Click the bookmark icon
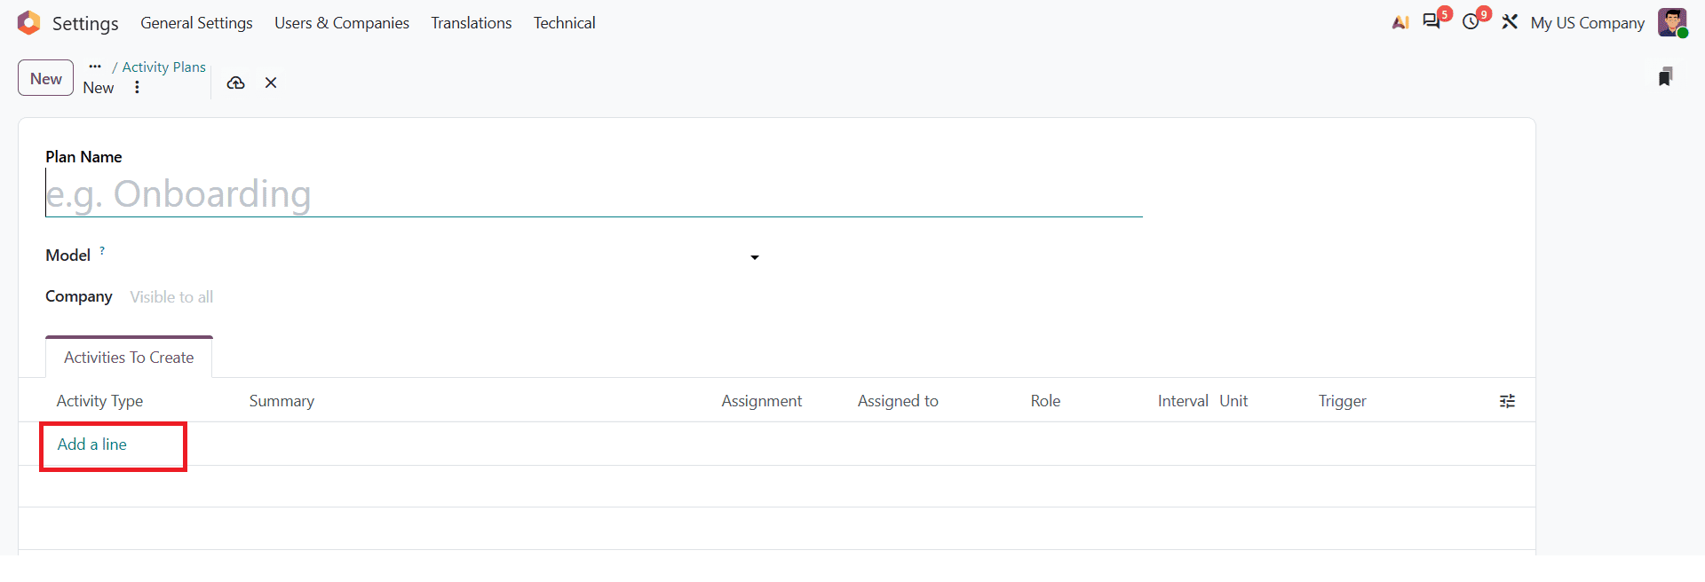The height and width of the screenshot is (582, 1705). coord(1666,77)
